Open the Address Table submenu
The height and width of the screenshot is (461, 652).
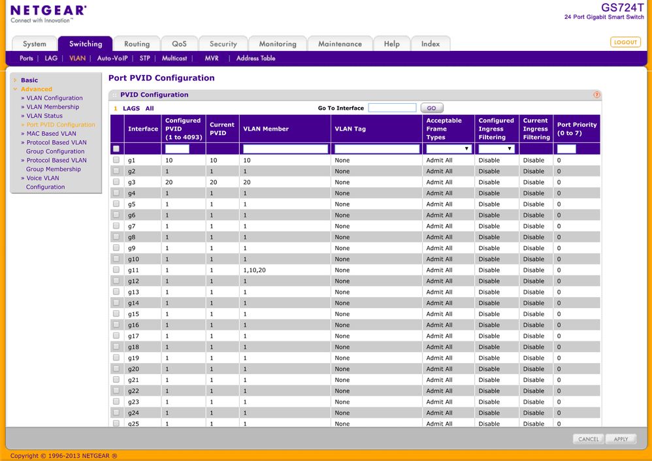tap(255, 58)
